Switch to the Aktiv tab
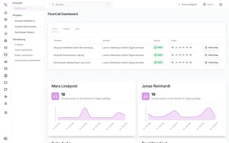The width and height of the screenshot is (229, 143). (x=55, y=29)
